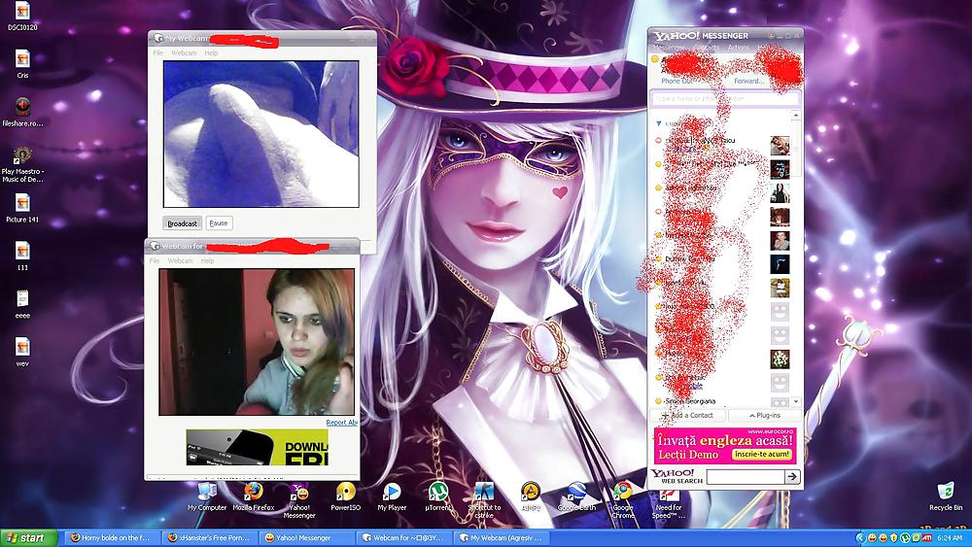The image size is (972, 547).
Task: Click the Broadcast button
Action: [183, 223]
